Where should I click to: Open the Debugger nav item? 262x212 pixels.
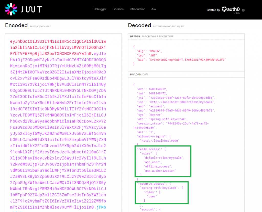point(100,9)
